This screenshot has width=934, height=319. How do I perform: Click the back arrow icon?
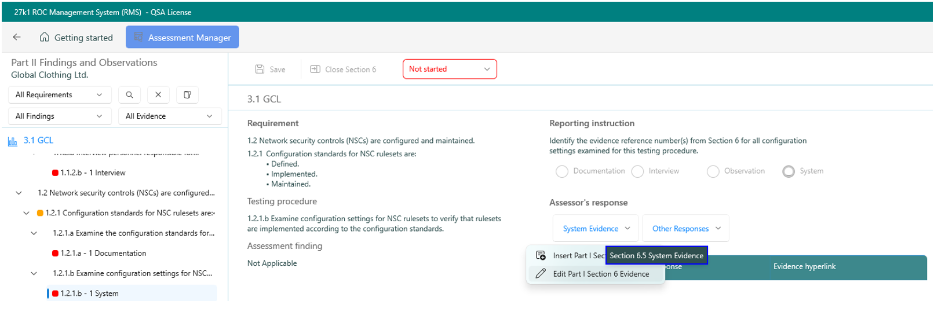click(17, 37)
